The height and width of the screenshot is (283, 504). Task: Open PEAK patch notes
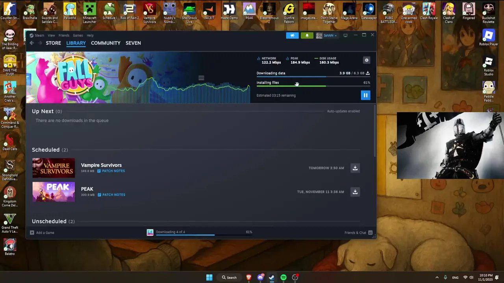(x=111, y=195)
